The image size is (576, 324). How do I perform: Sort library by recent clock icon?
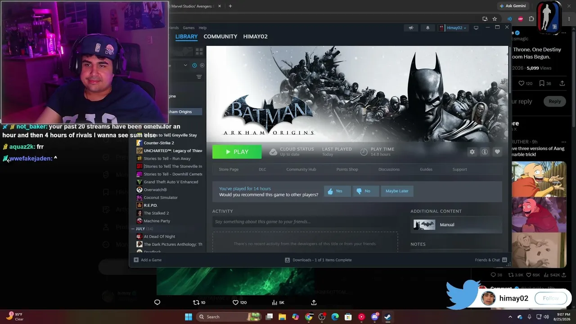(x=194, y=65)
